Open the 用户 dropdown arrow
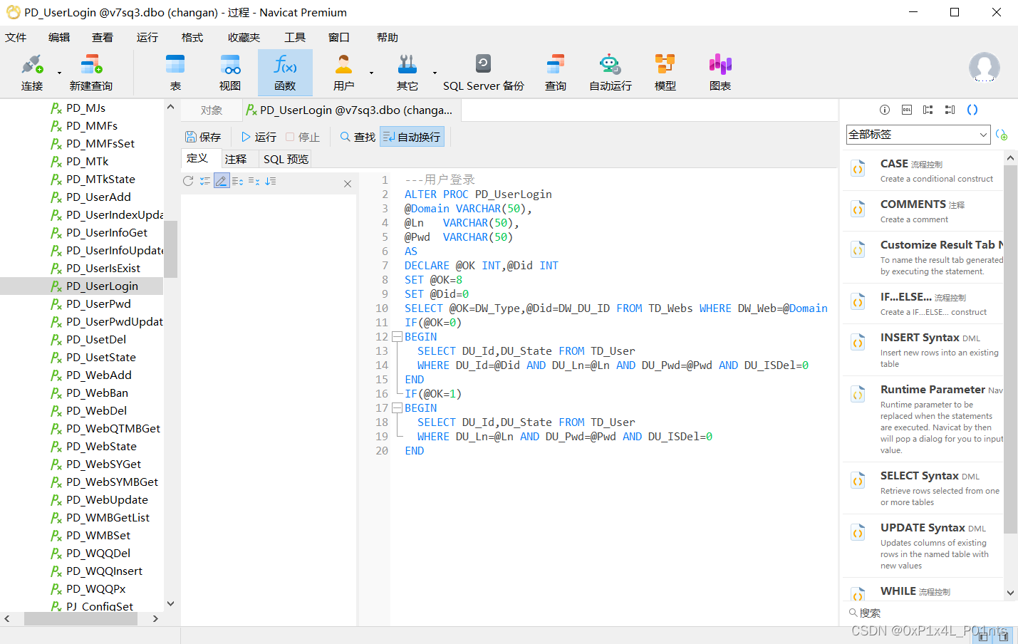 [x=371, y=73]
